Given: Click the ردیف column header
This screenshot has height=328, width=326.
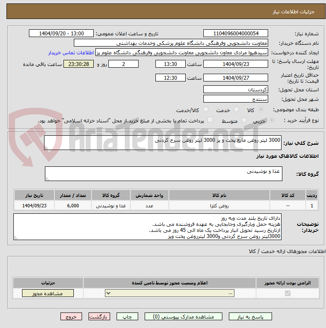Looking at the screenshot, I should point(312,195).
